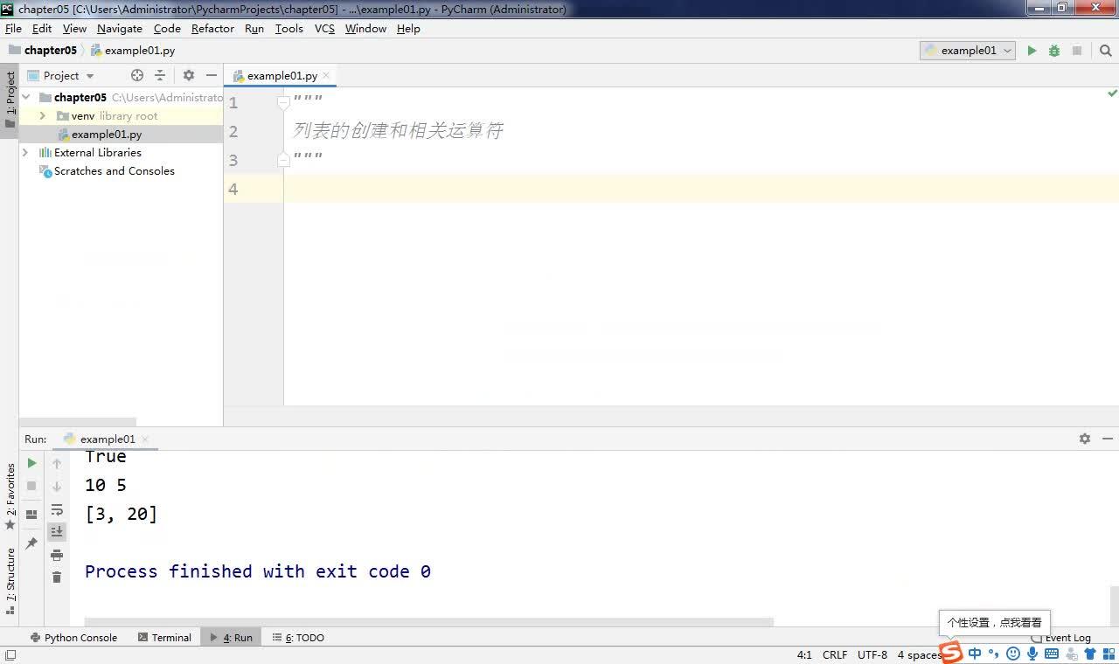The height and width of the screenshot is (664, 1119).
Task: Click the Scroll to End icon in Run console
Action: 57,530
